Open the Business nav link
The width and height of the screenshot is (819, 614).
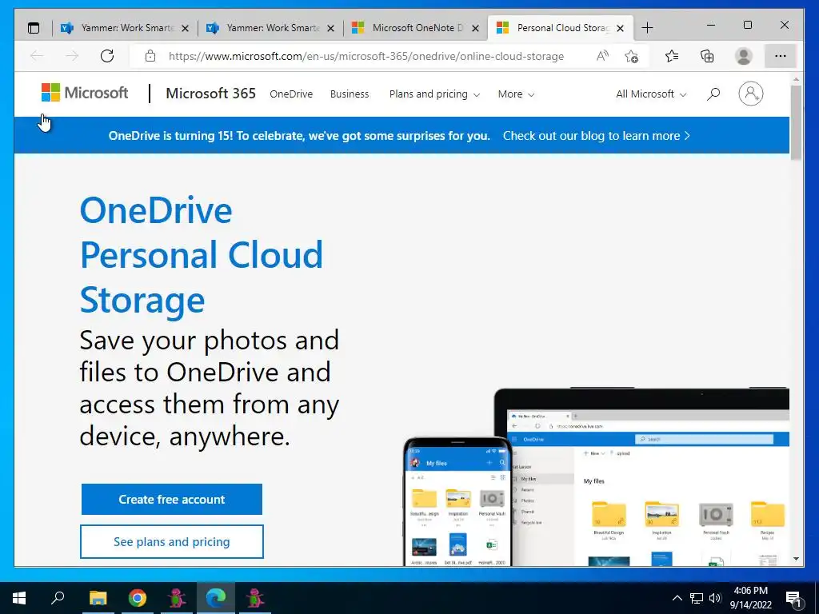[350, 94]
